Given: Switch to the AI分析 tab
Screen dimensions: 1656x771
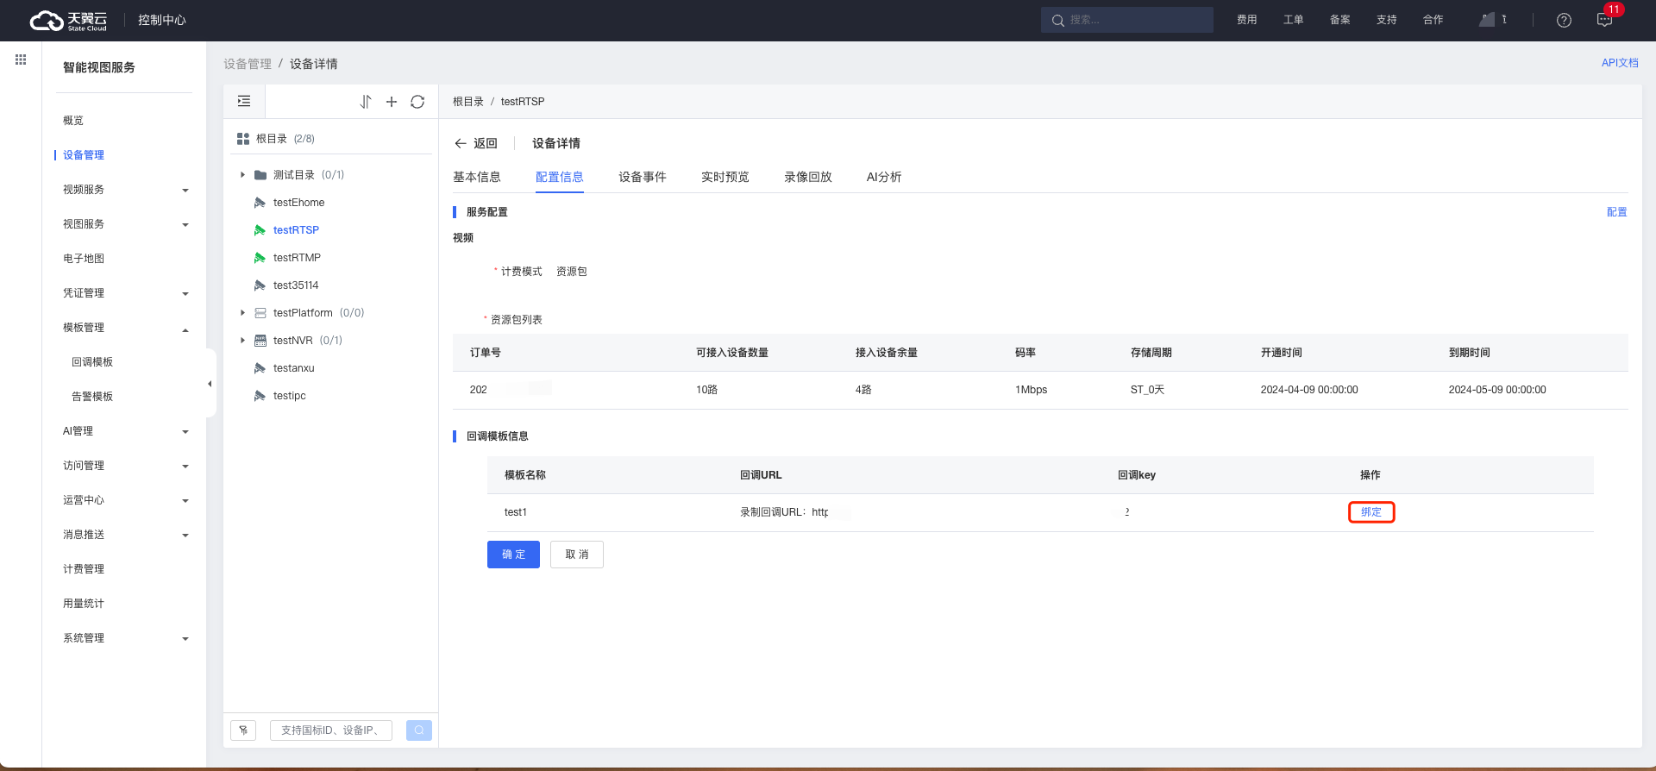Looking at the screenshot, I should tap(884, 177).
